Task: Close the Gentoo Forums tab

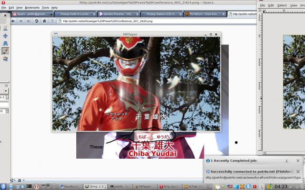Action: tap(137, 14)
